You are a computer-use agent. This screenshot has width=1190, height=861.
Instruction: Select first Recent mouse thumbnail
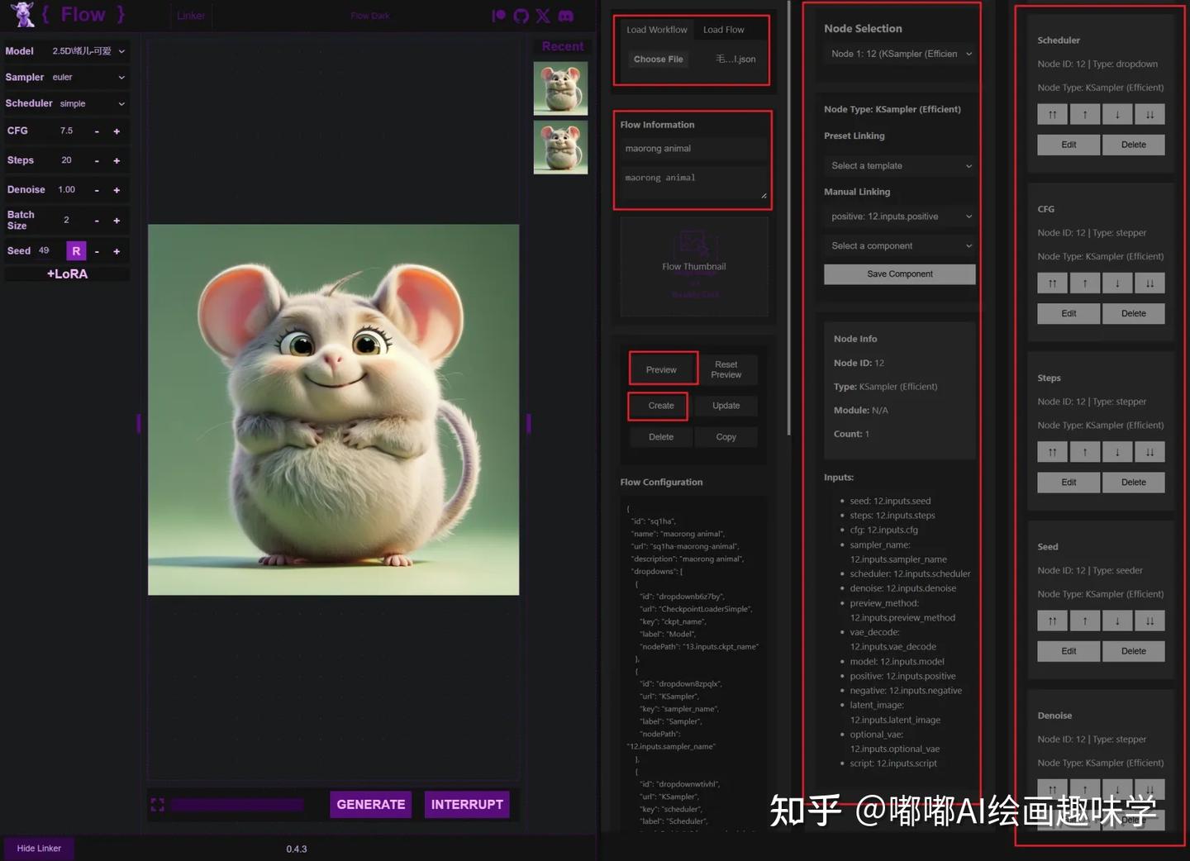coord(560,88)
